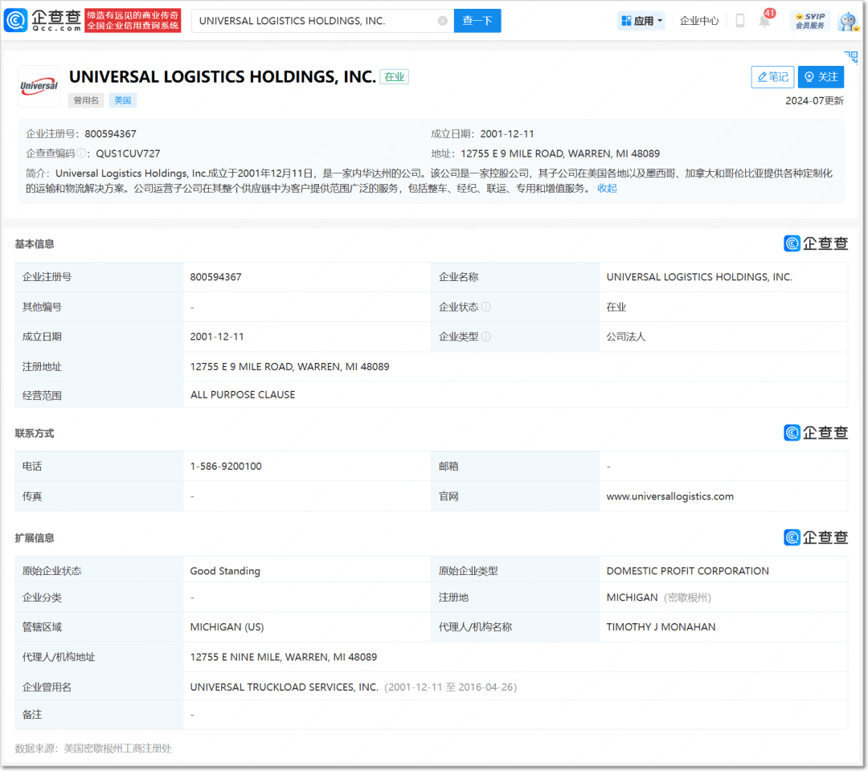The image size is (868, 771).
Task: Click the Qcc.com logo icon
Action: click(15, 20)
